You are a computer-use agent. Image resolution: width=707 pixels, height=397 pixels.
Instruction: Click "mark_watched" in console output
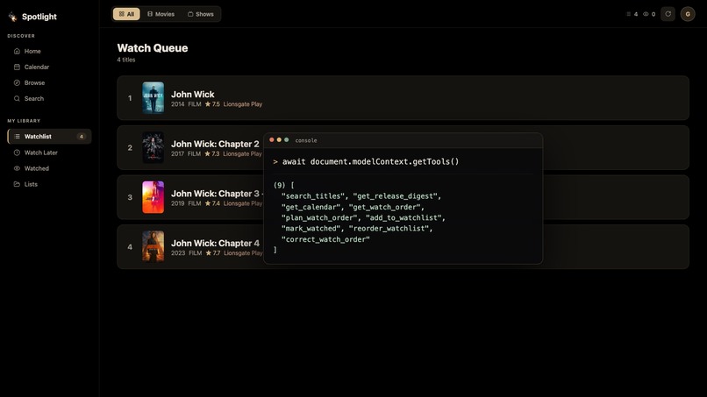click(x=311, y=229)
